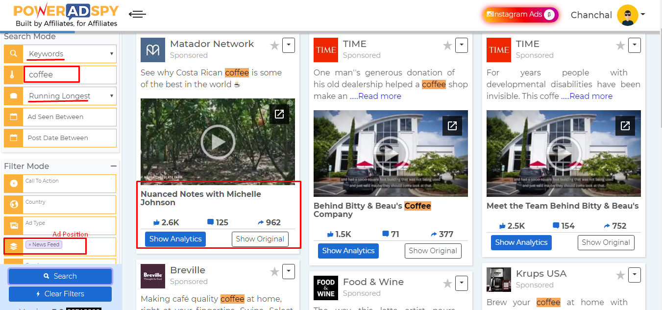Click the Country filter field
Image resolution: width=662 pixels, height=310 pixels.
click(x=70, y=205)
